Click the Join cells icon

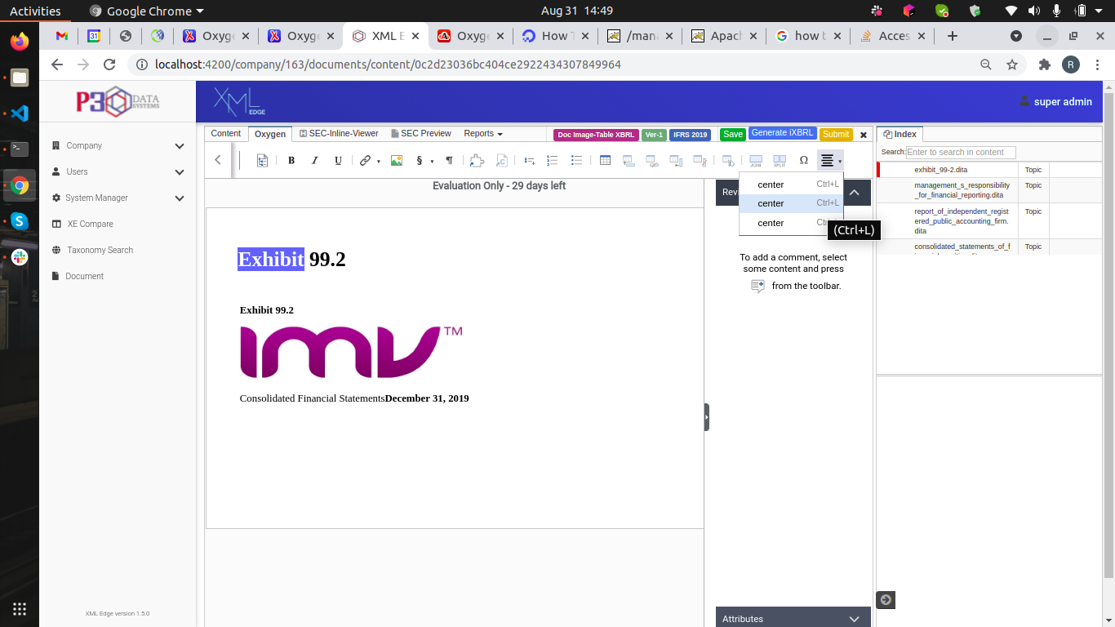click(x=756, y=160)
